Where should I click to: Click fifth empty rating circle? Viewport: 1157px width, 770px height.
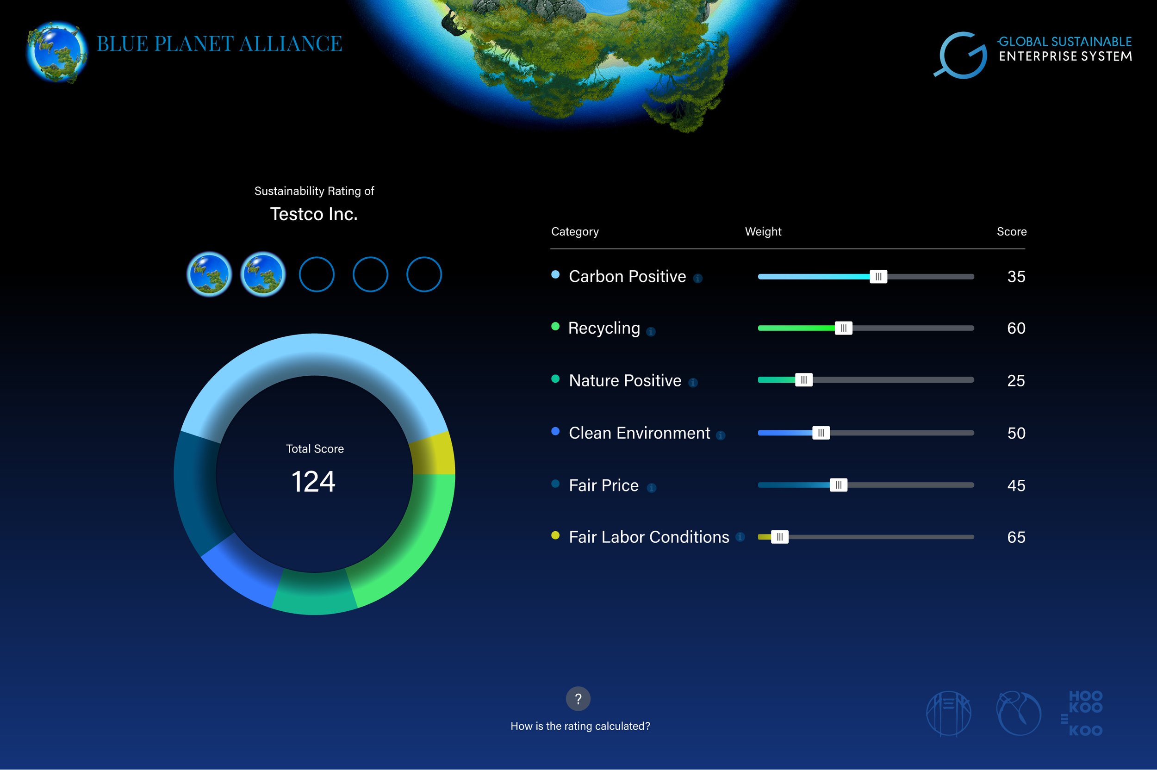coord(424,274)
